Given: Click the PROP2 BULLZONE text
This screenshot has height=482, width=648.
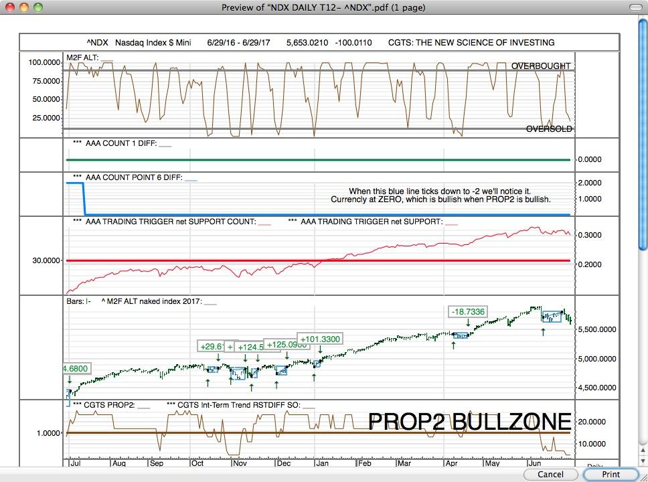Looking at the screenshot, I should [x=469, y=422].
